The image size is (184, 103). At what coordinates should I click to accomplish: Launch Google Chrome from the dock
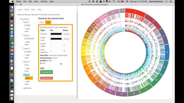click(12, 15)
